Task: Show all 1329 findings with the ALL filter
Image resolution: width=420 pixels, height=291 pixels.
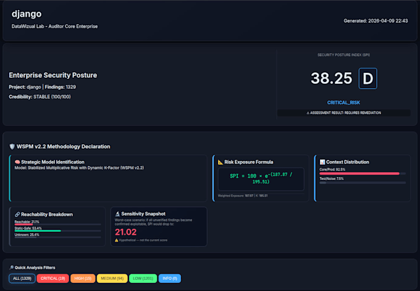Action: 22,279
